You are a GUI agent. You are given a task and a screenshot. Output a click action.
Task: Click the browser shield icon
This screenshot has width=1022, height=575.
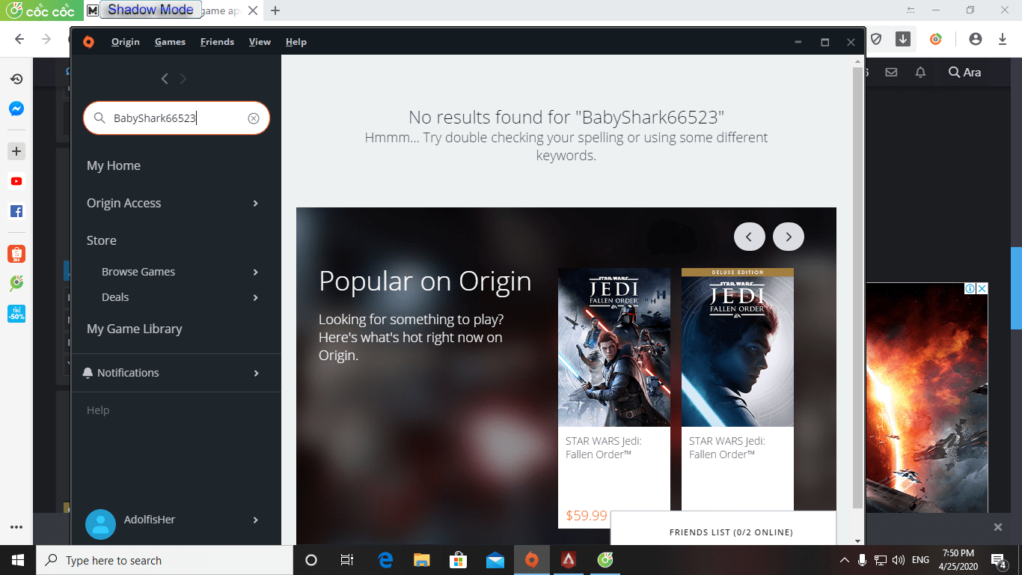[875, 39]
